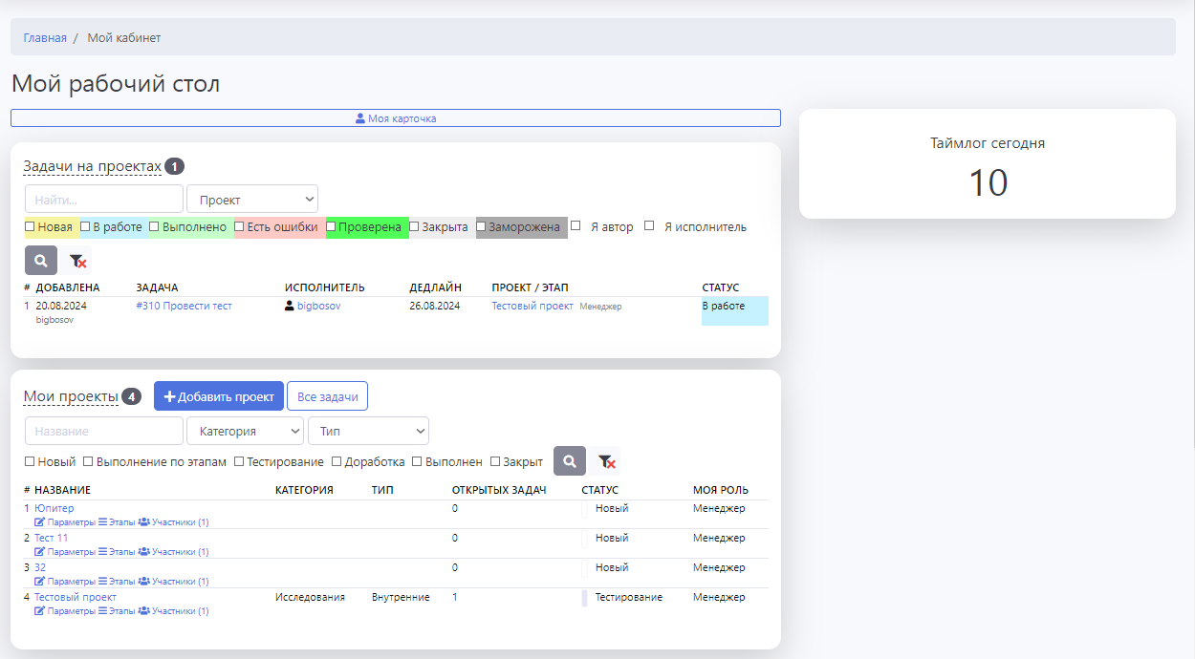Open task #310 Провести тест
Viewport: 1195px width, 659px height.
click(x=184, y=306)
